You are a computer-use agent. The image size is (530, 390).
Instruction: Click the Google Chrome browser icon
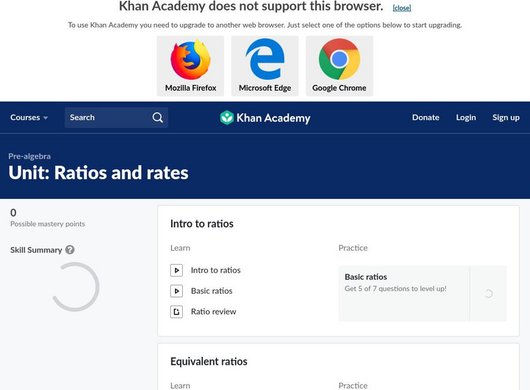click(x=339, y=60)
